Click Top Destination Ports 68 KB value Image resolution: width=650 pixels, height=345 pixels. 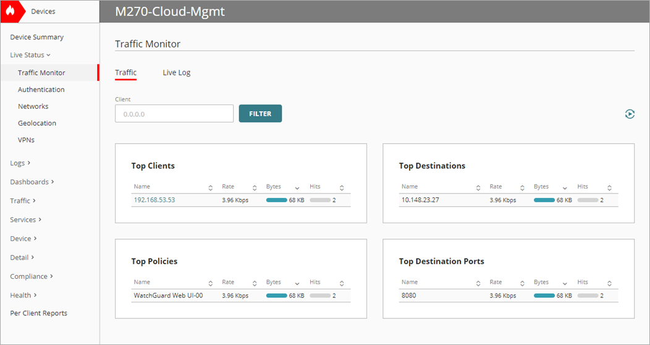(564, 296)
